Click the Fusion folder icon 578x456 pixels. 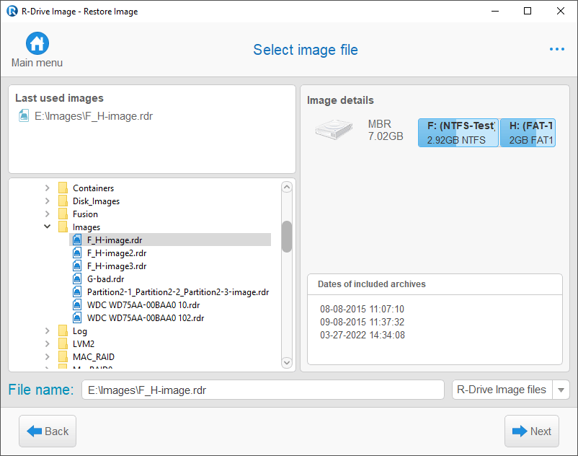[63, 214]
